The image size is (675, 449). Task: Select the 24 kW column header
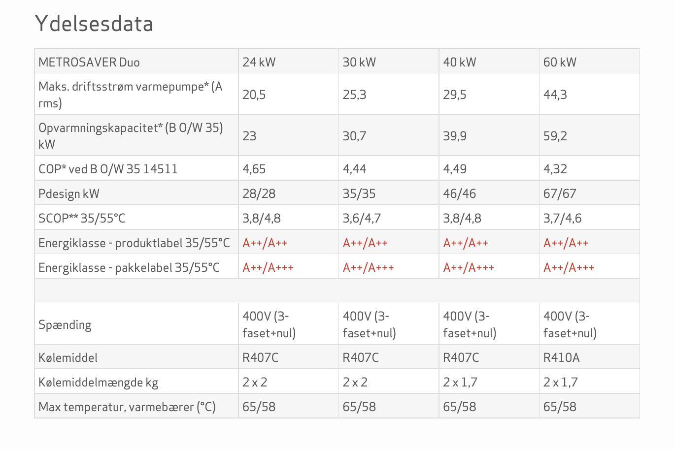(259, 62)
